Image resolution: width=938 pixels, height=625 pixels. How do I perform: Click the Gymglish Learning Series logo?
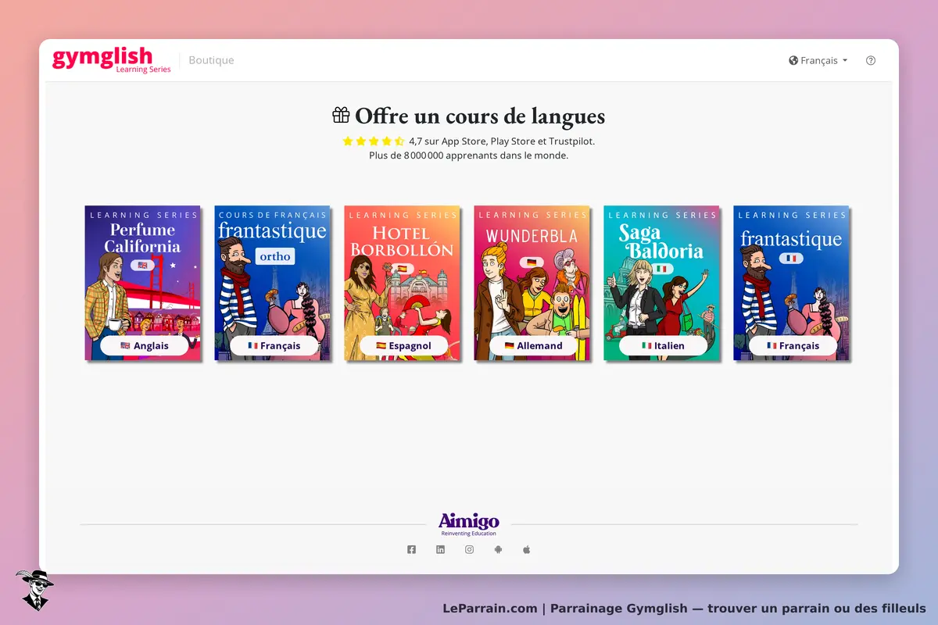pos(111,60)
